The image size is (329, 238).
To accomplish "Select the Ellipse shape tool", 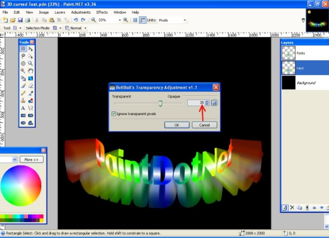I will [x=23, y=123].
